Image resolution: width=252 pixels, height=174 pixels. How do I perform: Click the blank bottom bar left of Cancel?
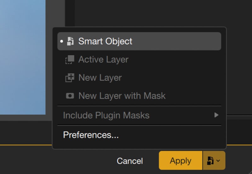coord(47,161)
